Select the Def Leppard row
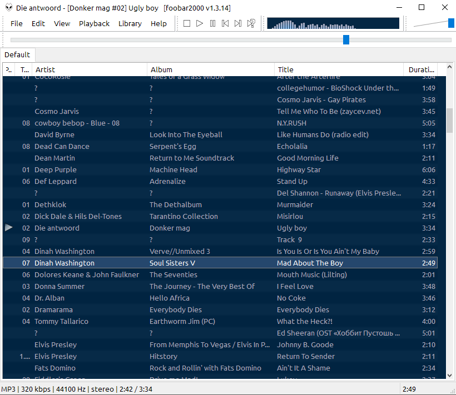The height and width of the screenshot is (395, 456). [x=220, y=181]
